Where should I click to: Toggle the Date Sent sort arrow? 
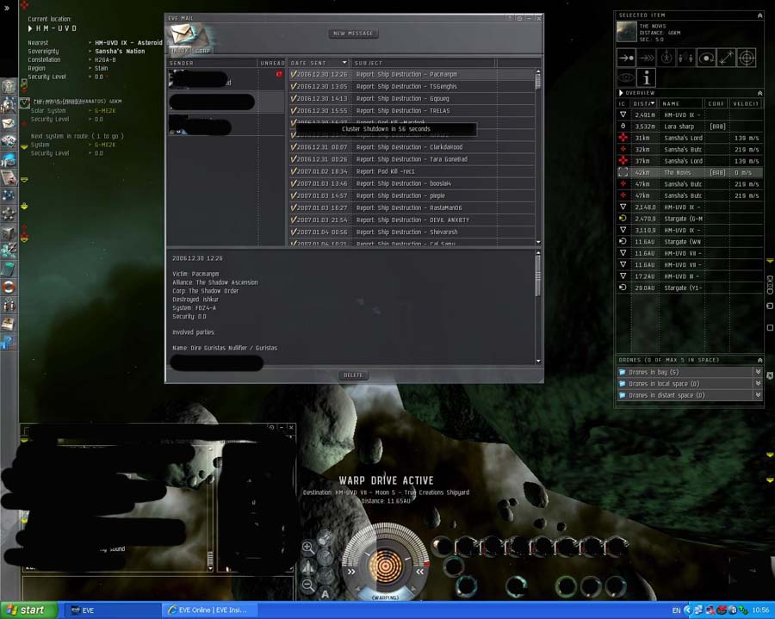[x=344, y=63]
